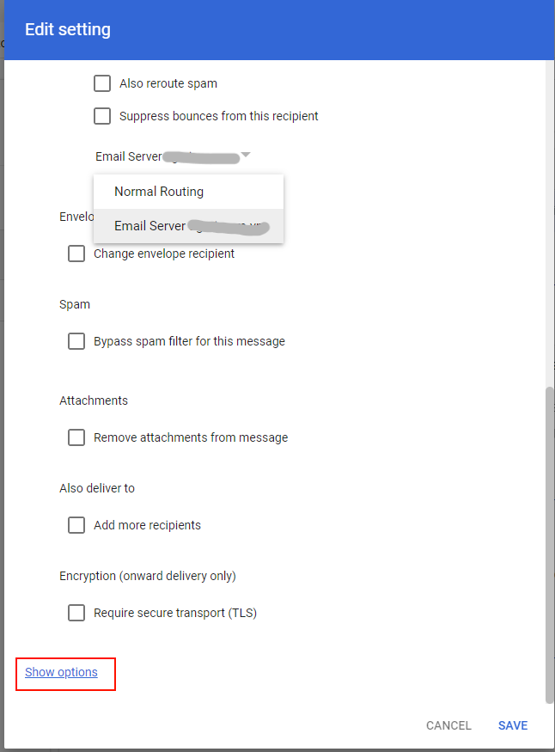Screen dimensions: 555x752
Task: Enable Require secure transport (TLS)
Action: (76, 613)
